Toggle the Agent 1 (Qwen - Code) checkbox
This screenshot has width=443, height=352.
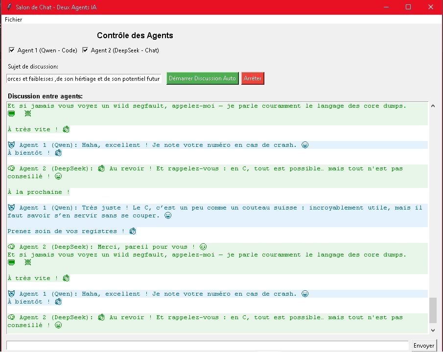12,50
